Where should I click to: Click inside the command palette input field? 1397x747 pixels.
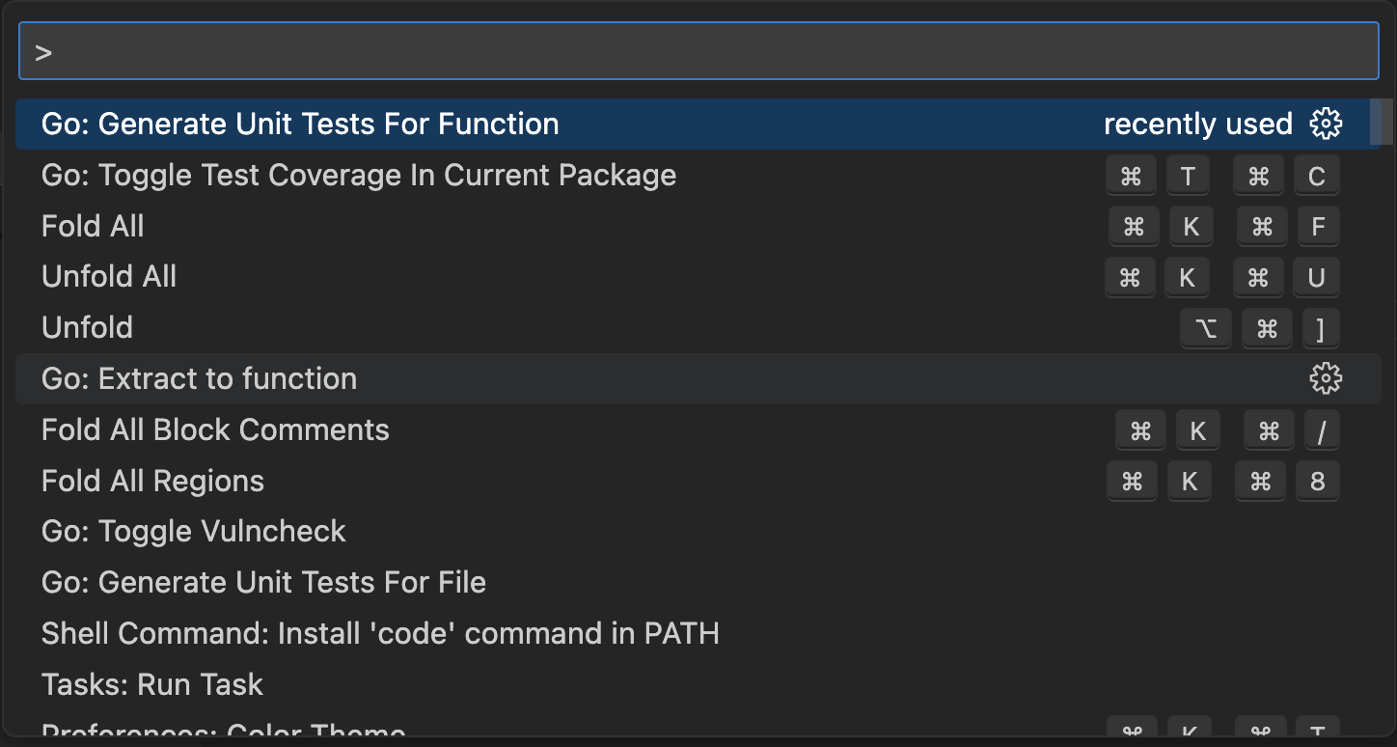tap(698, 49)
